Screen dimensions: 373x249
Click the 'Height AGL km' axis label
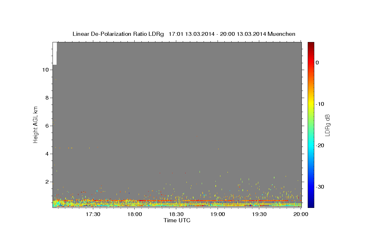tap(35, 124)
